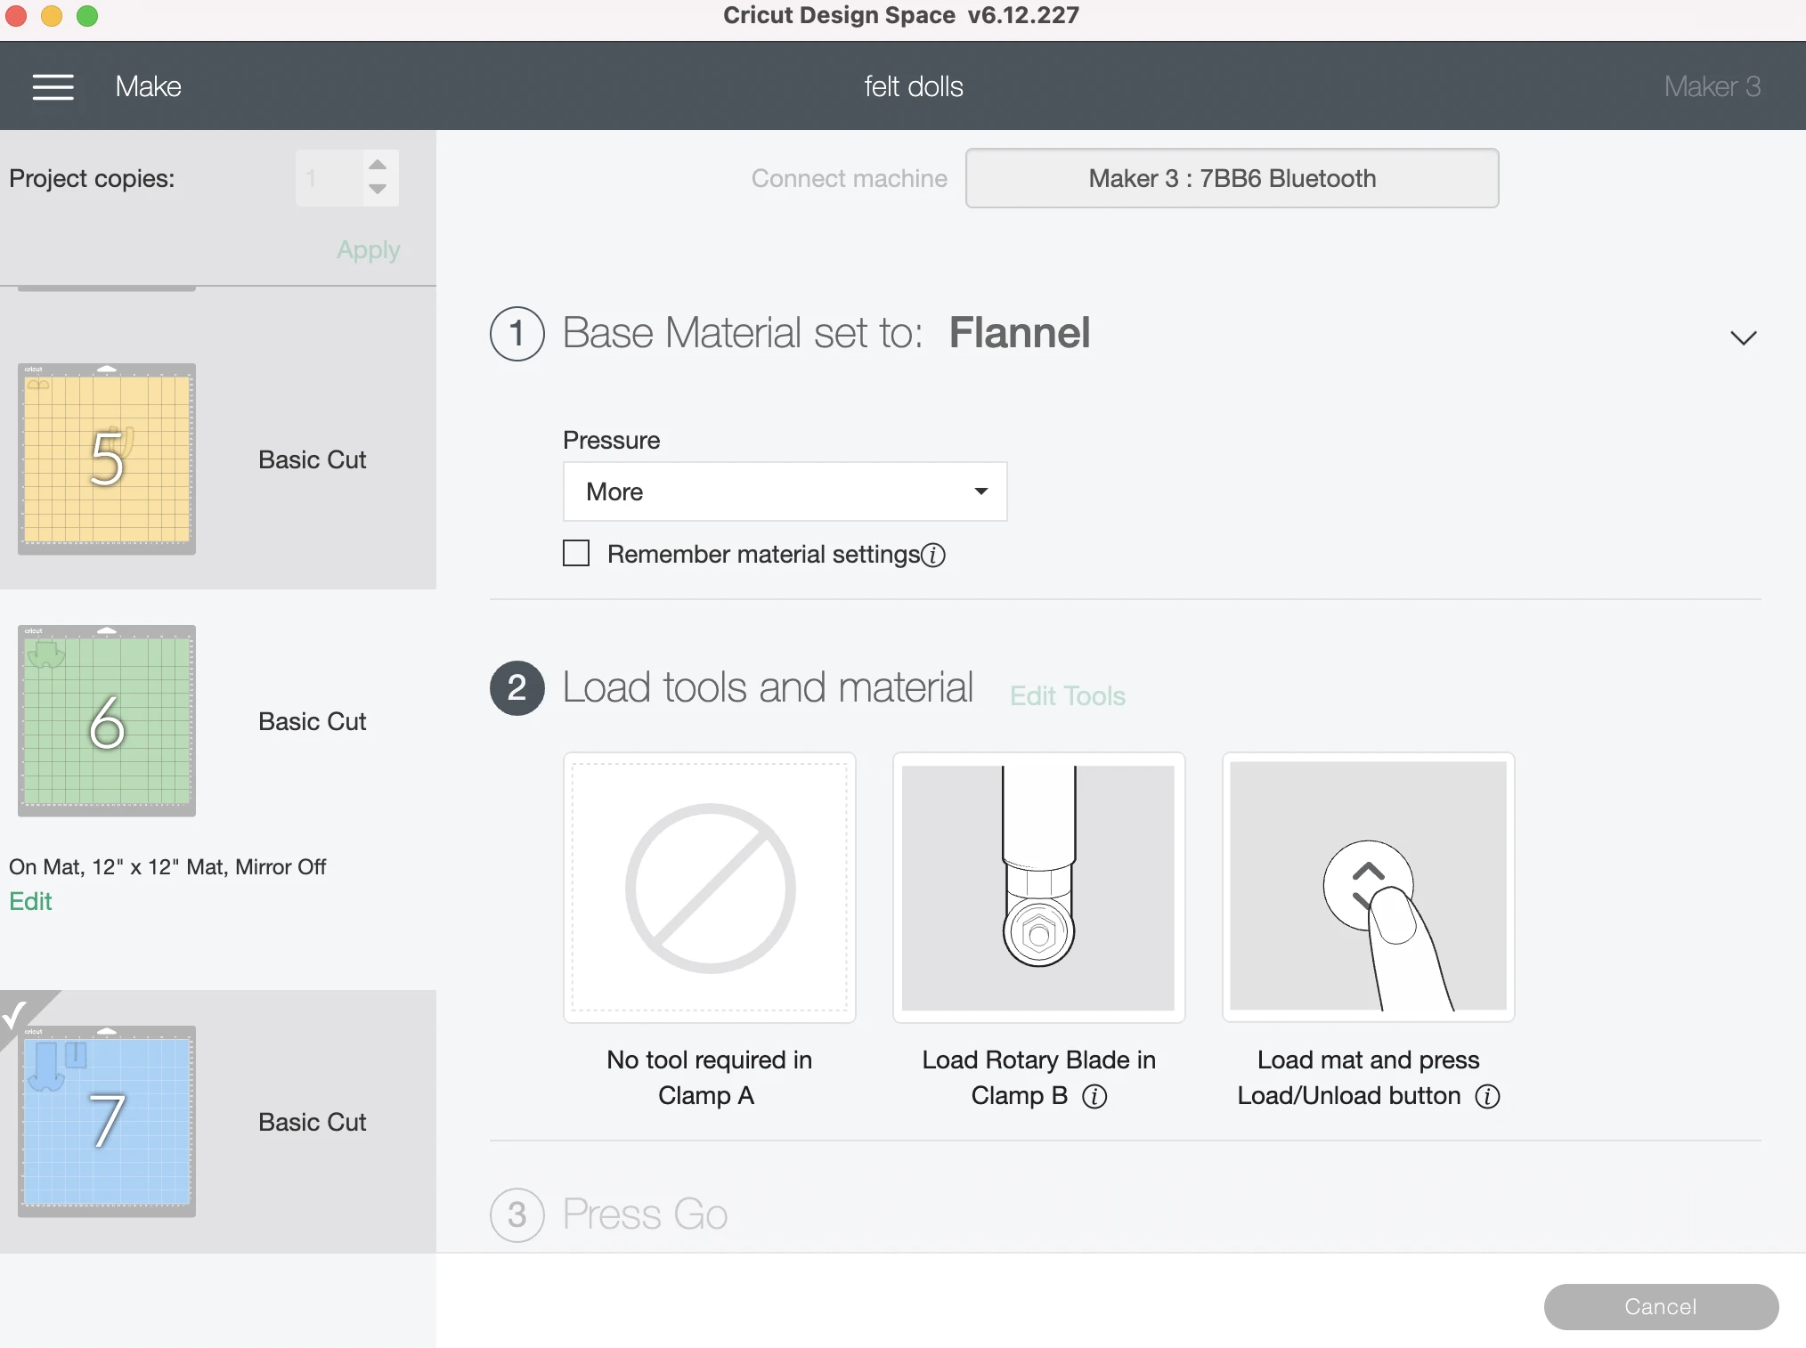Enable Remember material settings checkbox

click(x=576, y=553)
